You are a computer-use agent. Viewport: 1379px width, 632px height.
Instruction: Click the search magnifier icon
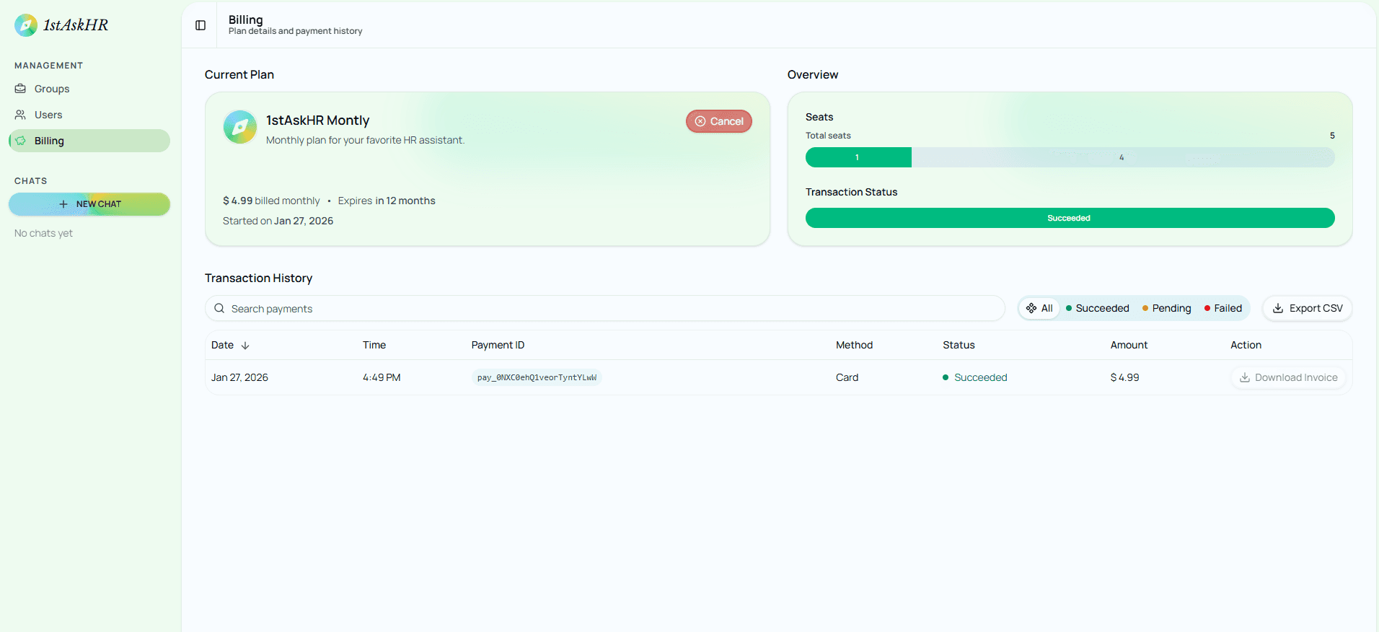click(219, 309)
